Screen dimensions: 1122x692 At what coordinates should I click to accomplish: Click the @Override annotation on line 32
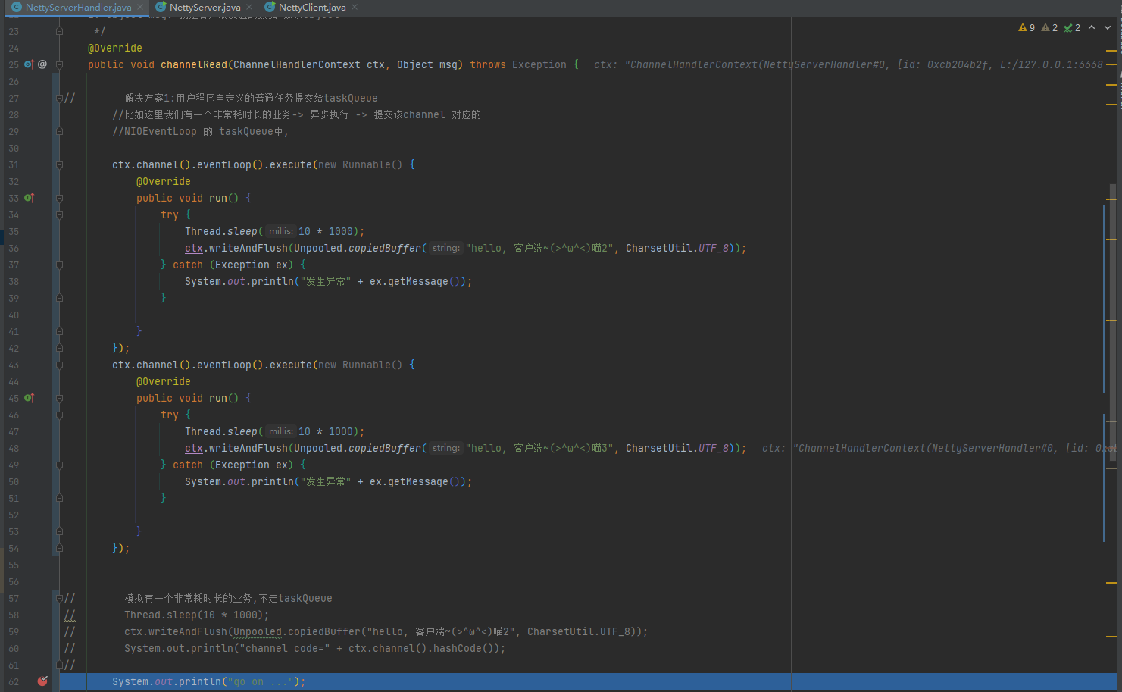[164, 181]
